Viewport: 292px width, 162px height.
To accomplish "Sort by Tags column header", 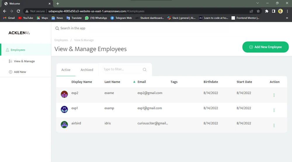I will (x=174, y=82).
